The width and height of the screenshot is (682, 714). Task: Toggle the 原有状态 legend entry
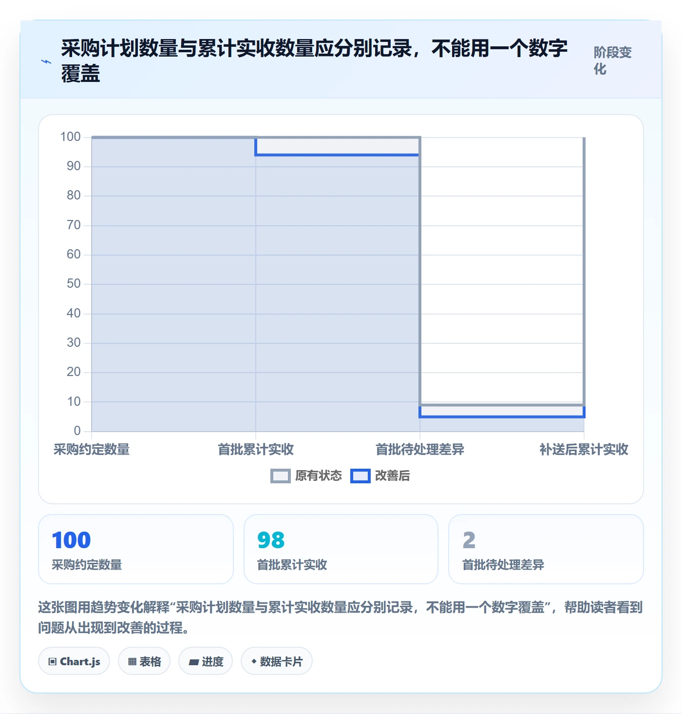(x=306, y=476)
